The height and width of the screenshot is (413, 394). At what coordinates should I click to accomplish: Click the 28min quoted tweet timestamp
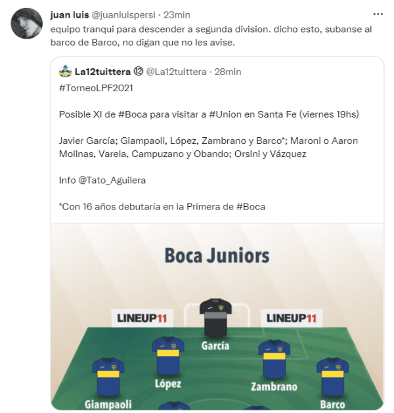click(x=228, y=71)
